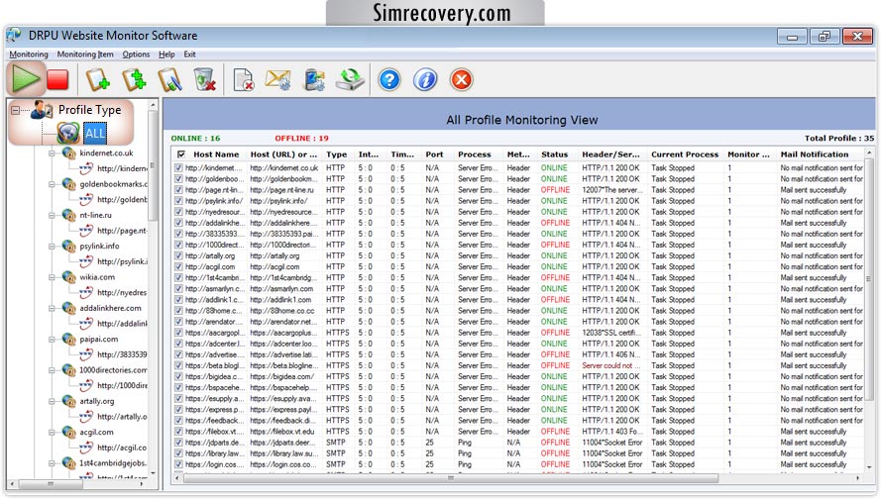Select the http://artally.o child tree item
This screenshot has height=499, width=881.
122,417
